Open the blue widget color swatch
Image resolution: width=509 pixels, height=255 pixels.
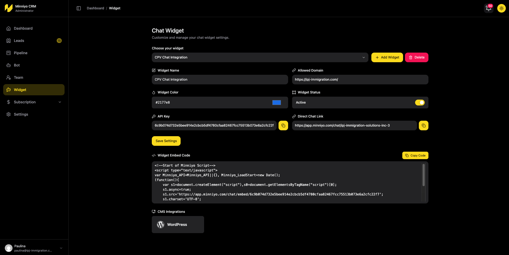point(277,103)
